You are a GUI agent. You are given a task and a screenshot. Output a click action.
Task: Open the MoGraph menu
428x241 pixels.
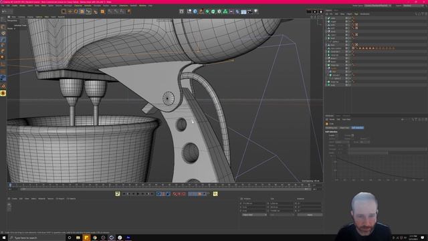tap(68, 5)
